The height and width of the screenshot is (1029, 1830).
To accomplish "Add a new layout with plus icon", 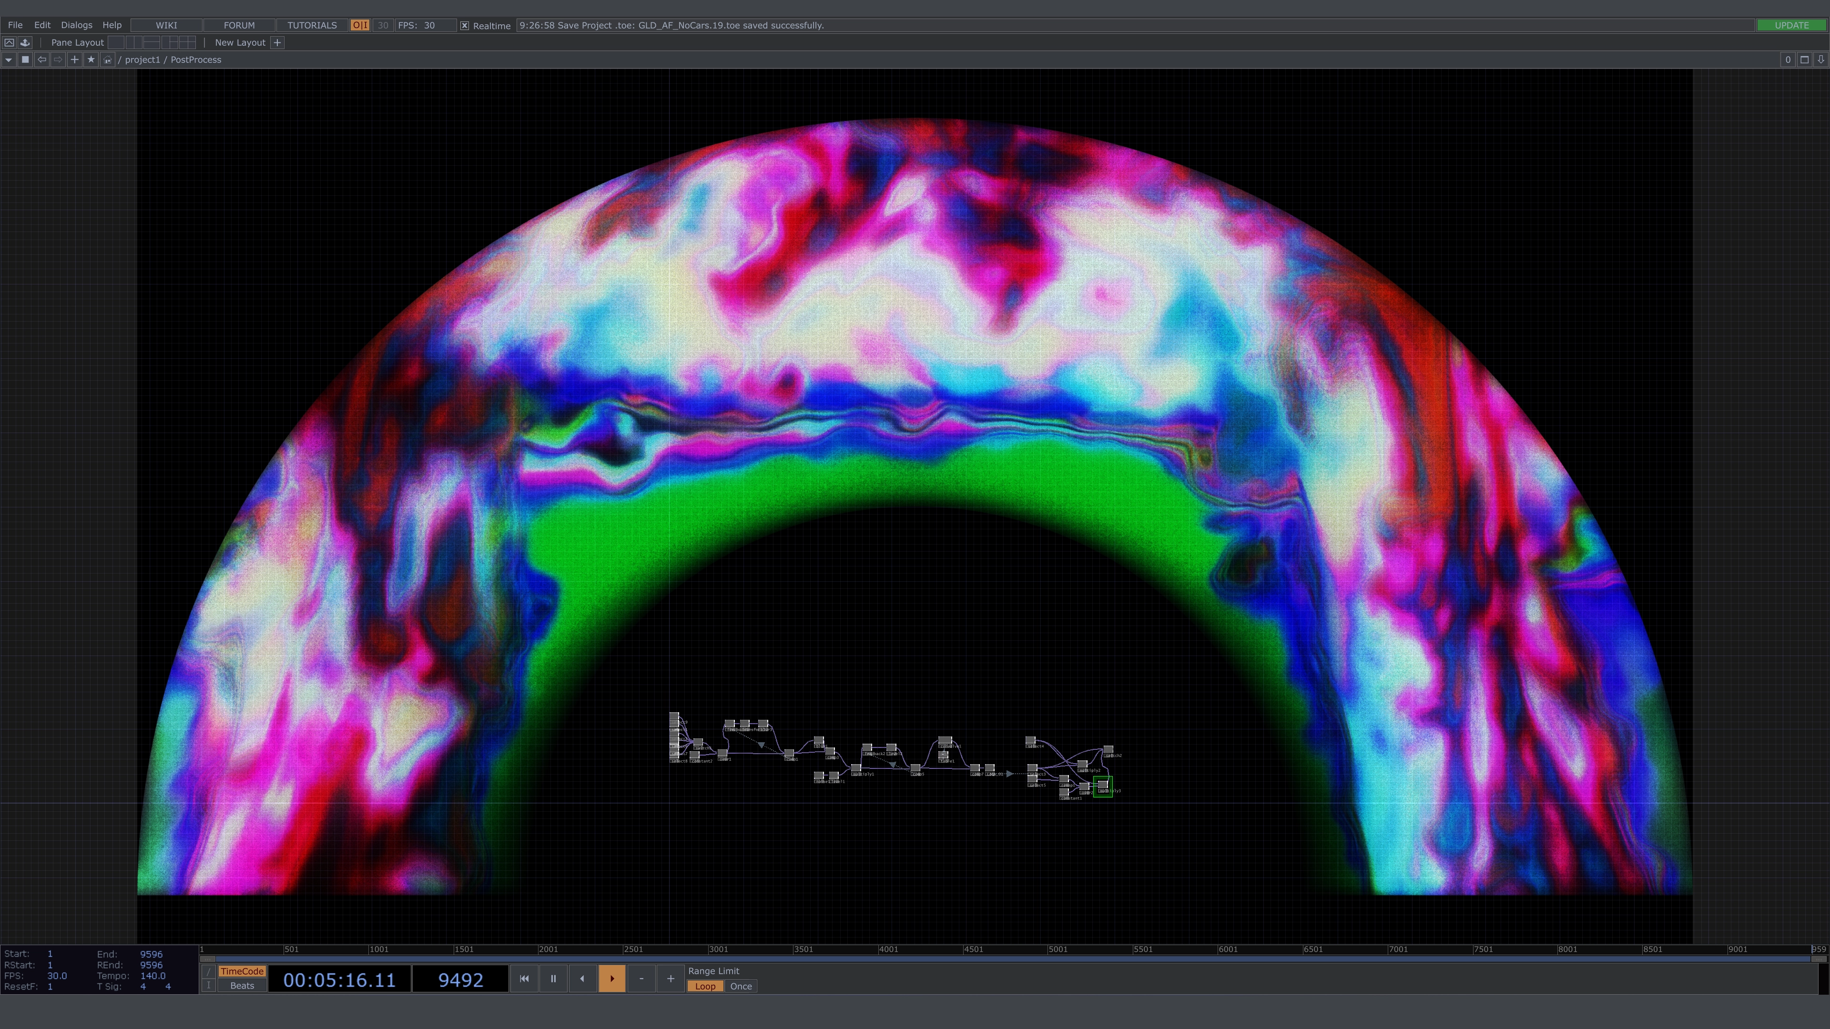I will tap(277, 42).
